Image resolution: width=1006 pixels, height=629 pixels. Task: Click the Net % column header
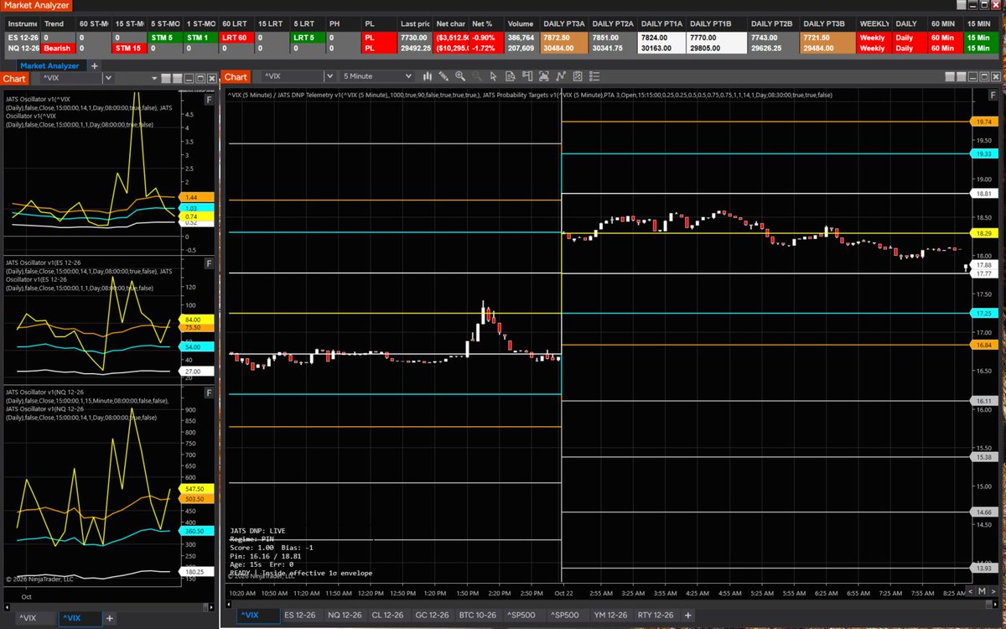point(486,24)
